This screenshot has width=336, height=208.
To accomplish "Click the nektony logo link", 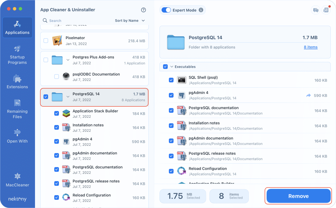I will 17,199.
